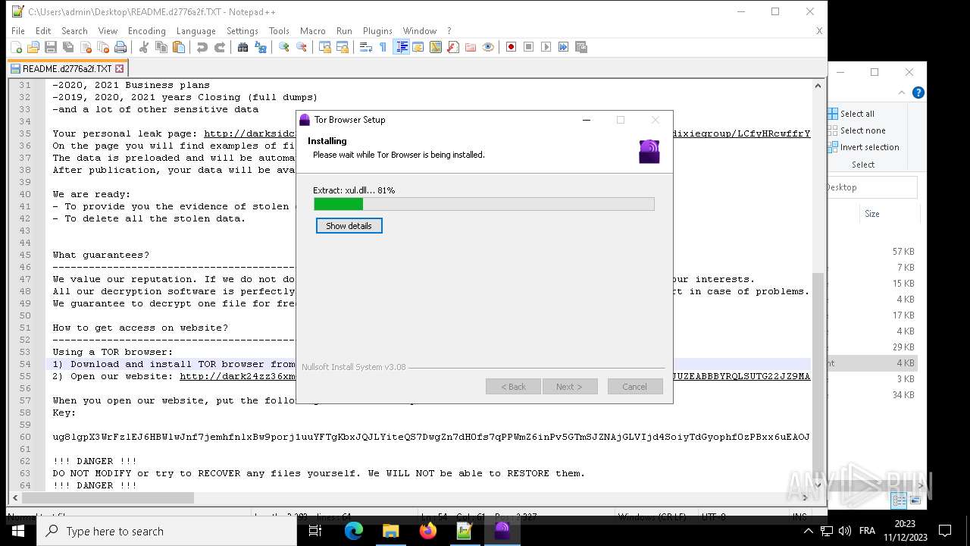This screenshot has height=546, width=970.
Task: Expand the system tray hidden icons
Action: tap(808, 531)
